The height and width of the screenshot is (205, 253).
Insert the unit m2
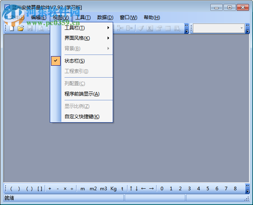coord(93,189)
